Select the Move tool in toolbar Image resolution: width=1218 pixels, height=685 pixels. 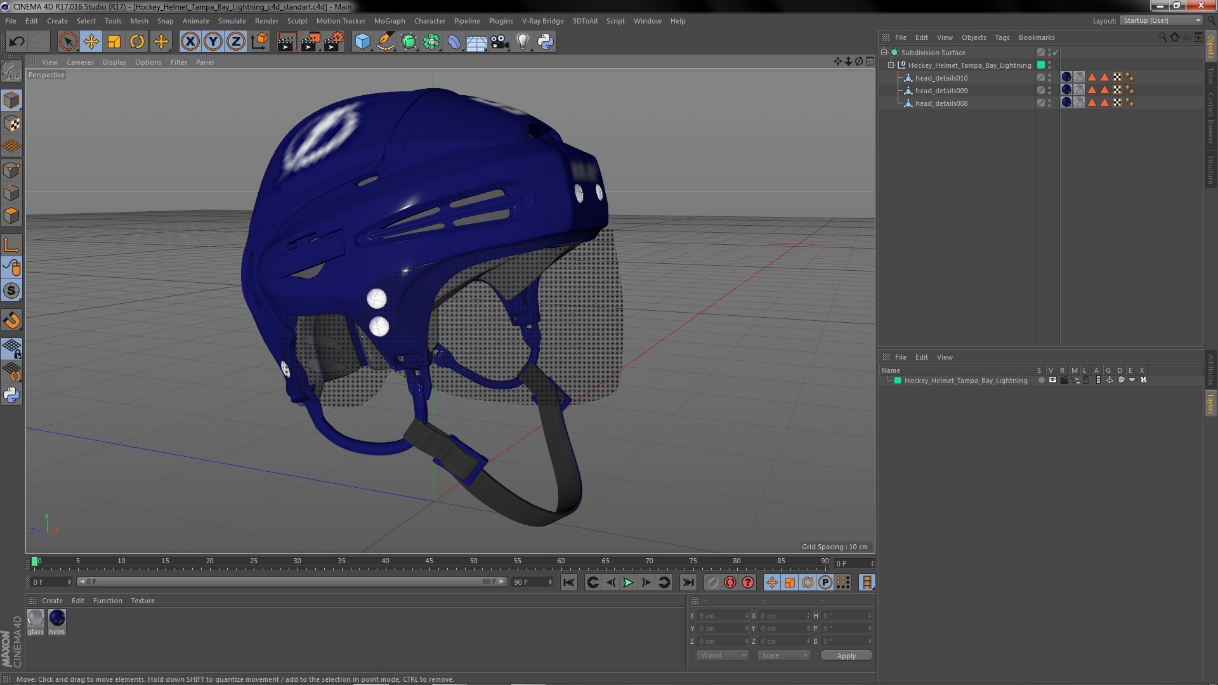(x=91, y=42)
